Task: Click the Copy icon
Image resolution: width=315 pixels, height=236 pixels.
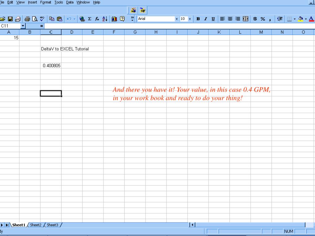Action: [52, 19]
